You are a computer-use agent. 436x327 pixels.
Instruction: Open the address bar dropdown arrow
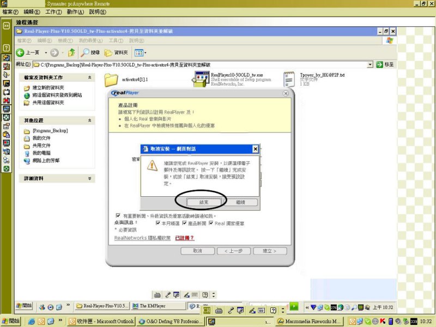[370, 64]
